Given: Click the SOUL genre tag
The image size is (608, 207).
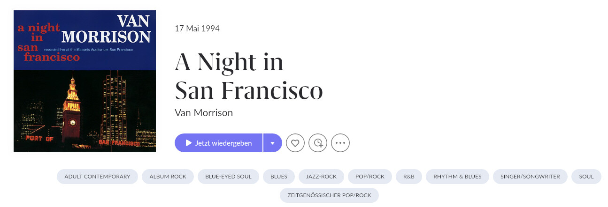Looking at the screenshot, I should pos(586,177).
